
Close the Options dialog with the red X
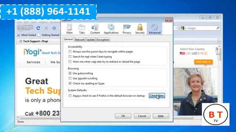[169, 20]
